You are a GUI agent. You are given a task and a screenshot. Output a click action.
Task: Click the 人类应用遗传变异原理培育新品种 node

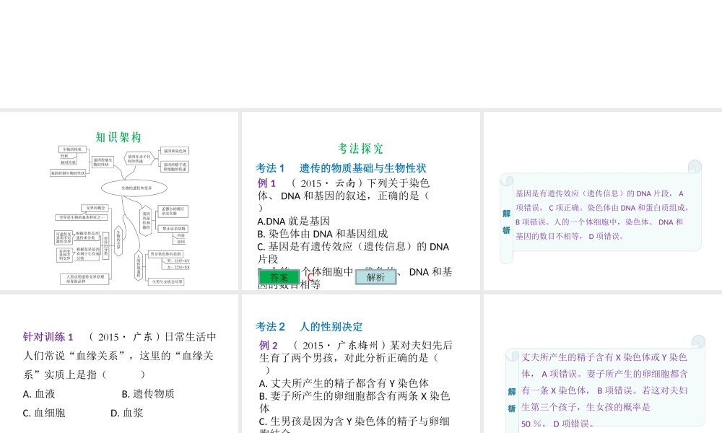[85, 279]
